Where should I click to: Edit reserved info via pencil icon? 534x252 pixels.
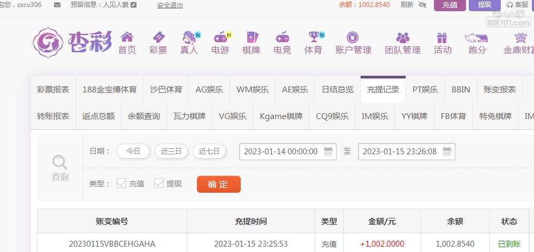[x=134, y=5]
